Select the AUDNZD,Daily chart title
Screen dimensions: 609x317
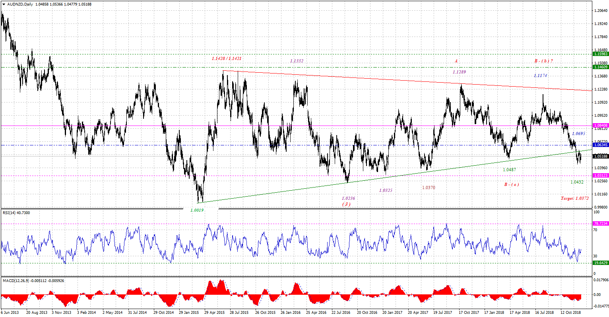tap(21, 4)
